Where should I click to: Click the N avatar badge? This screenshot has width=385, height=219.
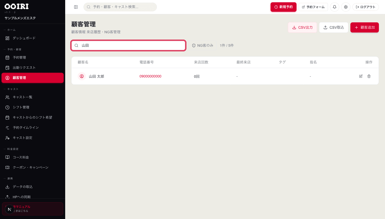[x=9, y=209]
